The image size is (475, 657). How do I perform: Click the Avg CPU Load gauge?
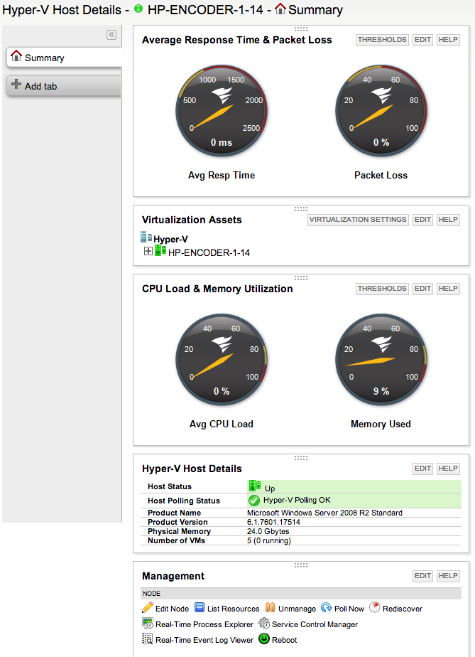pos(222,360)
